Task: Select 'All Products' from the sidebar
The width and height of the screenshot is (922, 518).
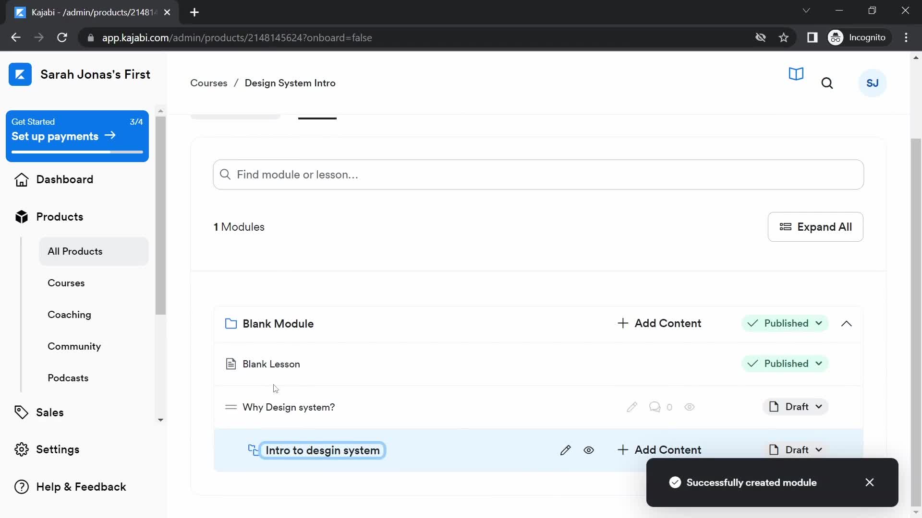Action: coord(75,251)
